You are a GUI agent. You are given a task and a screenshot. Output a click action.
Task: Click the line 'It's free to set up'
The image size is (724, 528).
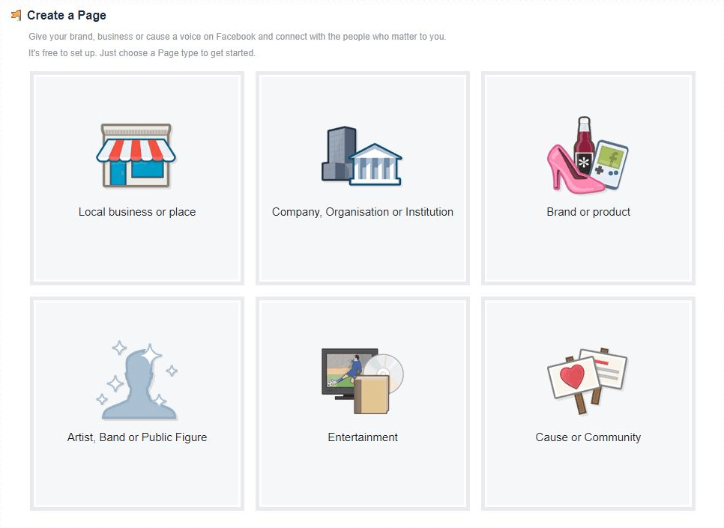tap(62, 53)
